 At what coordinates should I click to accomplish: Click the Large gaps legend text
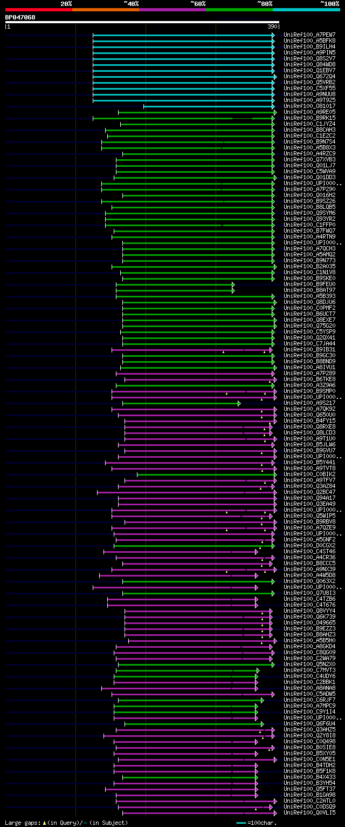[66, 823]
